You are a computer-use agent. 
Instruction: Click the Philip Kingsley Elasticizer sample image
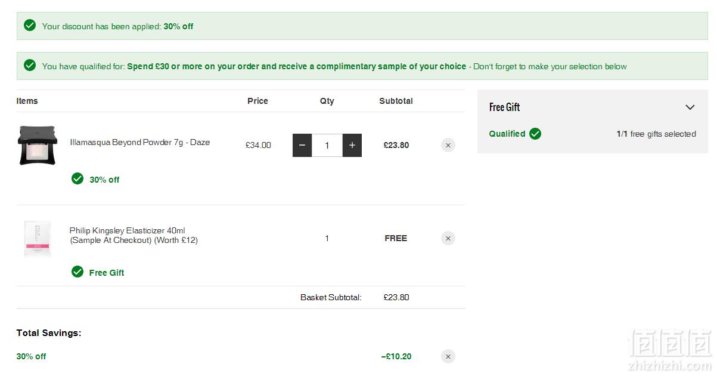point(38,238)
